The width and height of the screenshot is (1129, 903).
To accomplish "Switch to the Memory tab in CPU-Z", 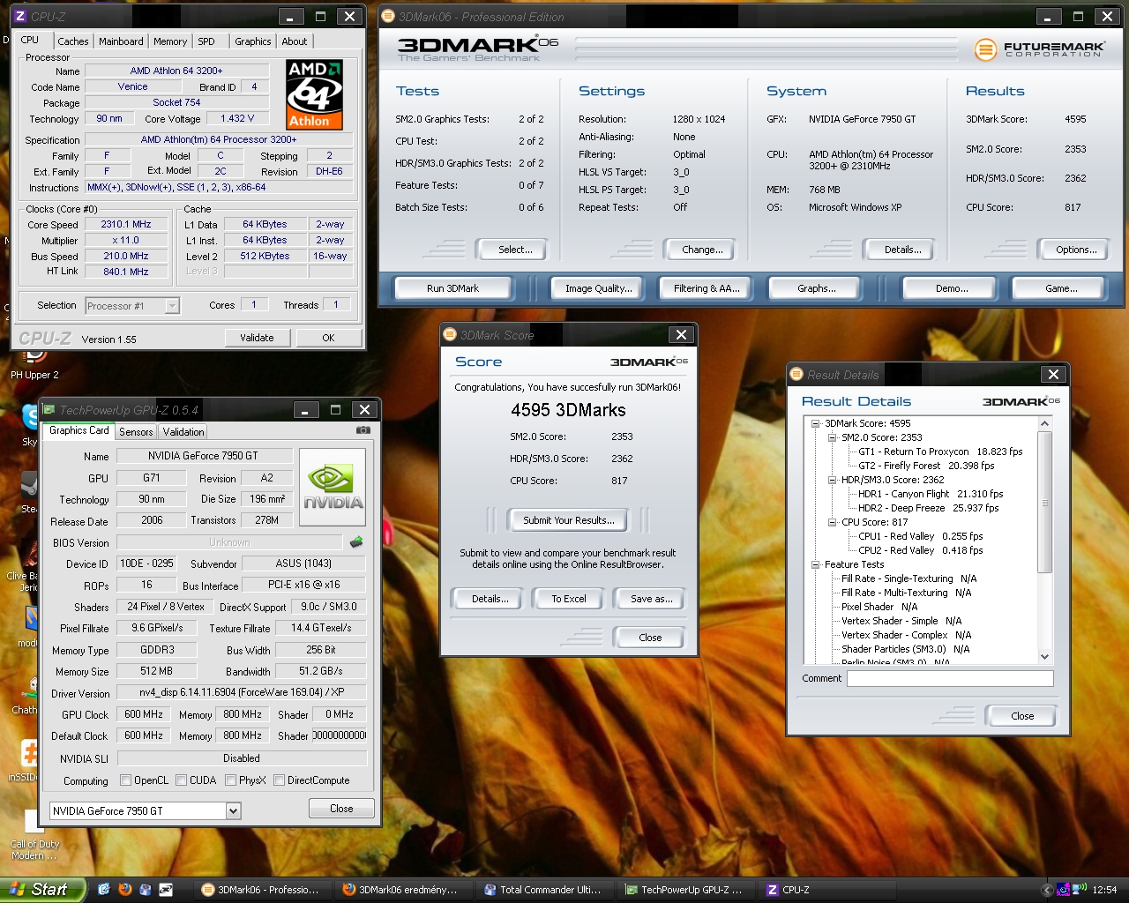I will [170, 41].
